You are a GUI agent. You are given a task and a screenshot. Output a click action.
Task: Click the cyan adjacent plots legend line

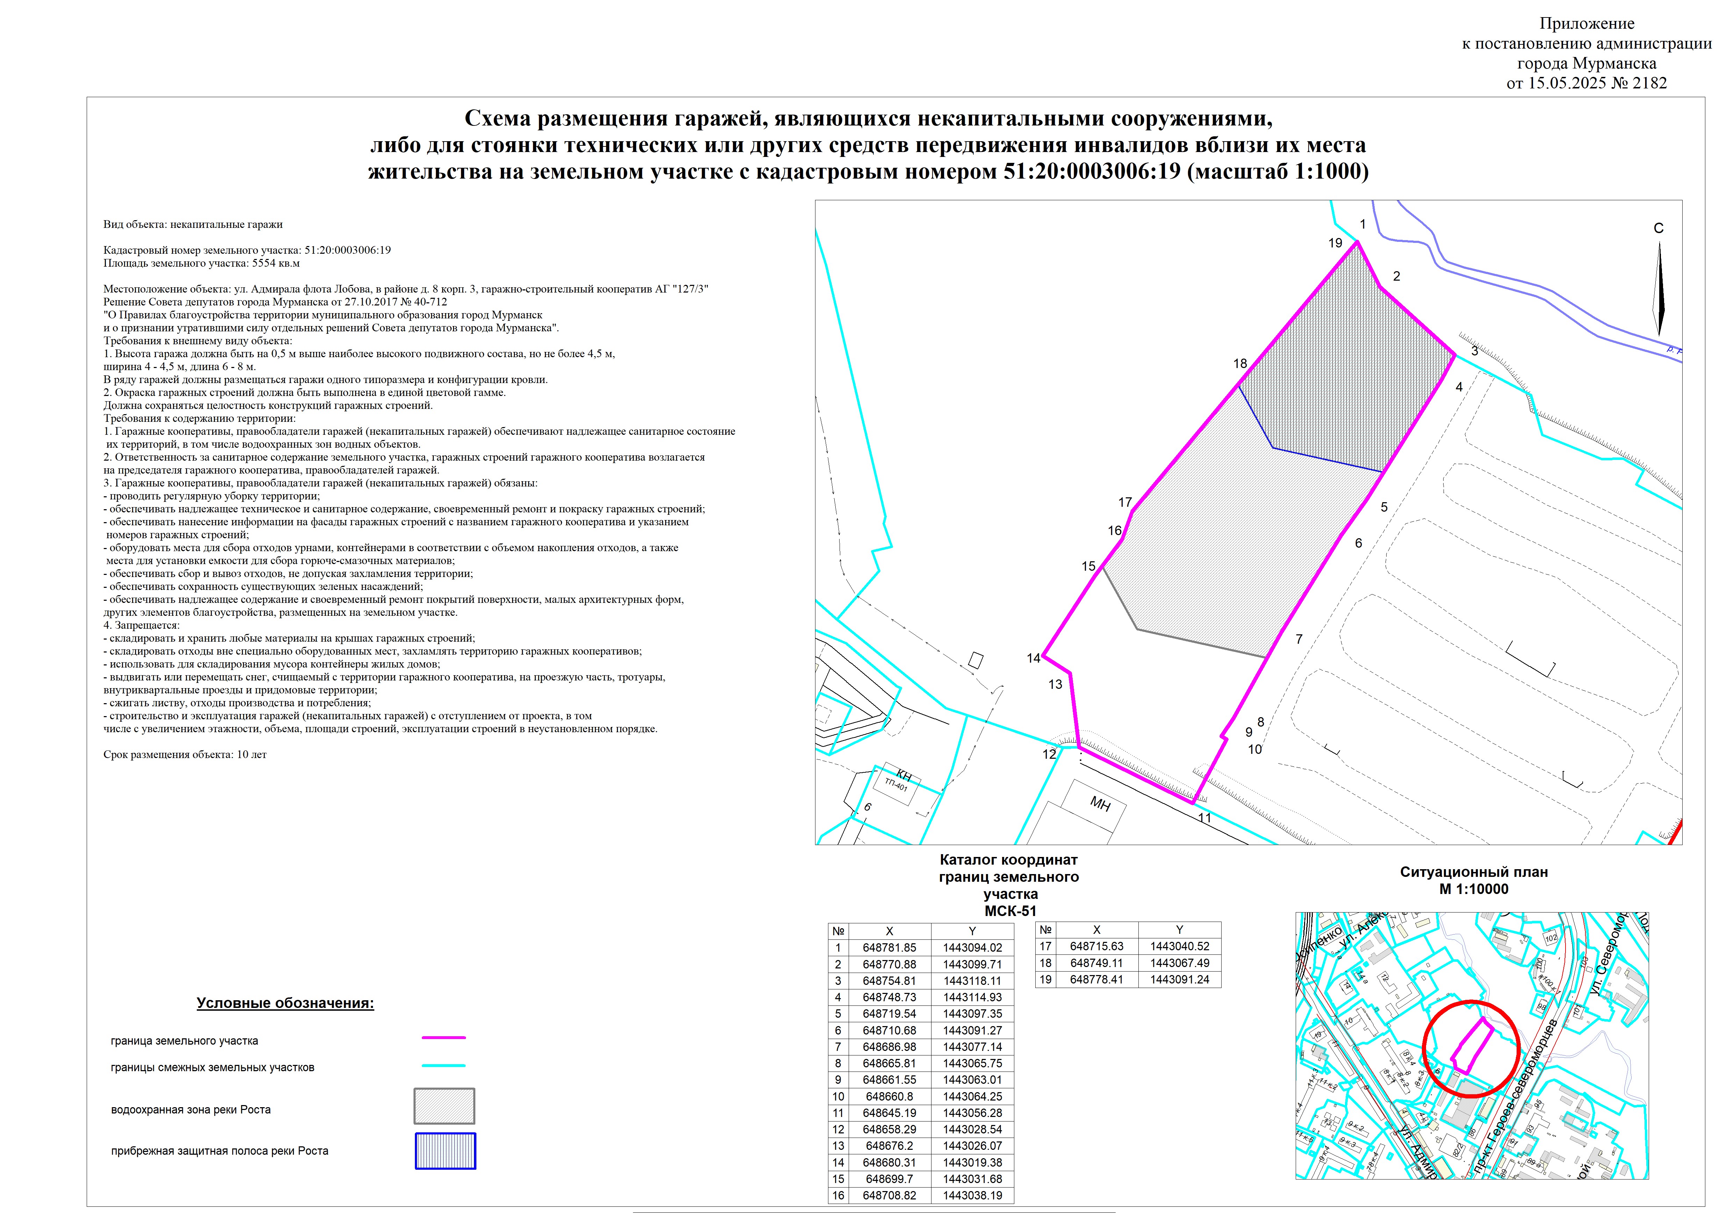(x=443, y=1065)
